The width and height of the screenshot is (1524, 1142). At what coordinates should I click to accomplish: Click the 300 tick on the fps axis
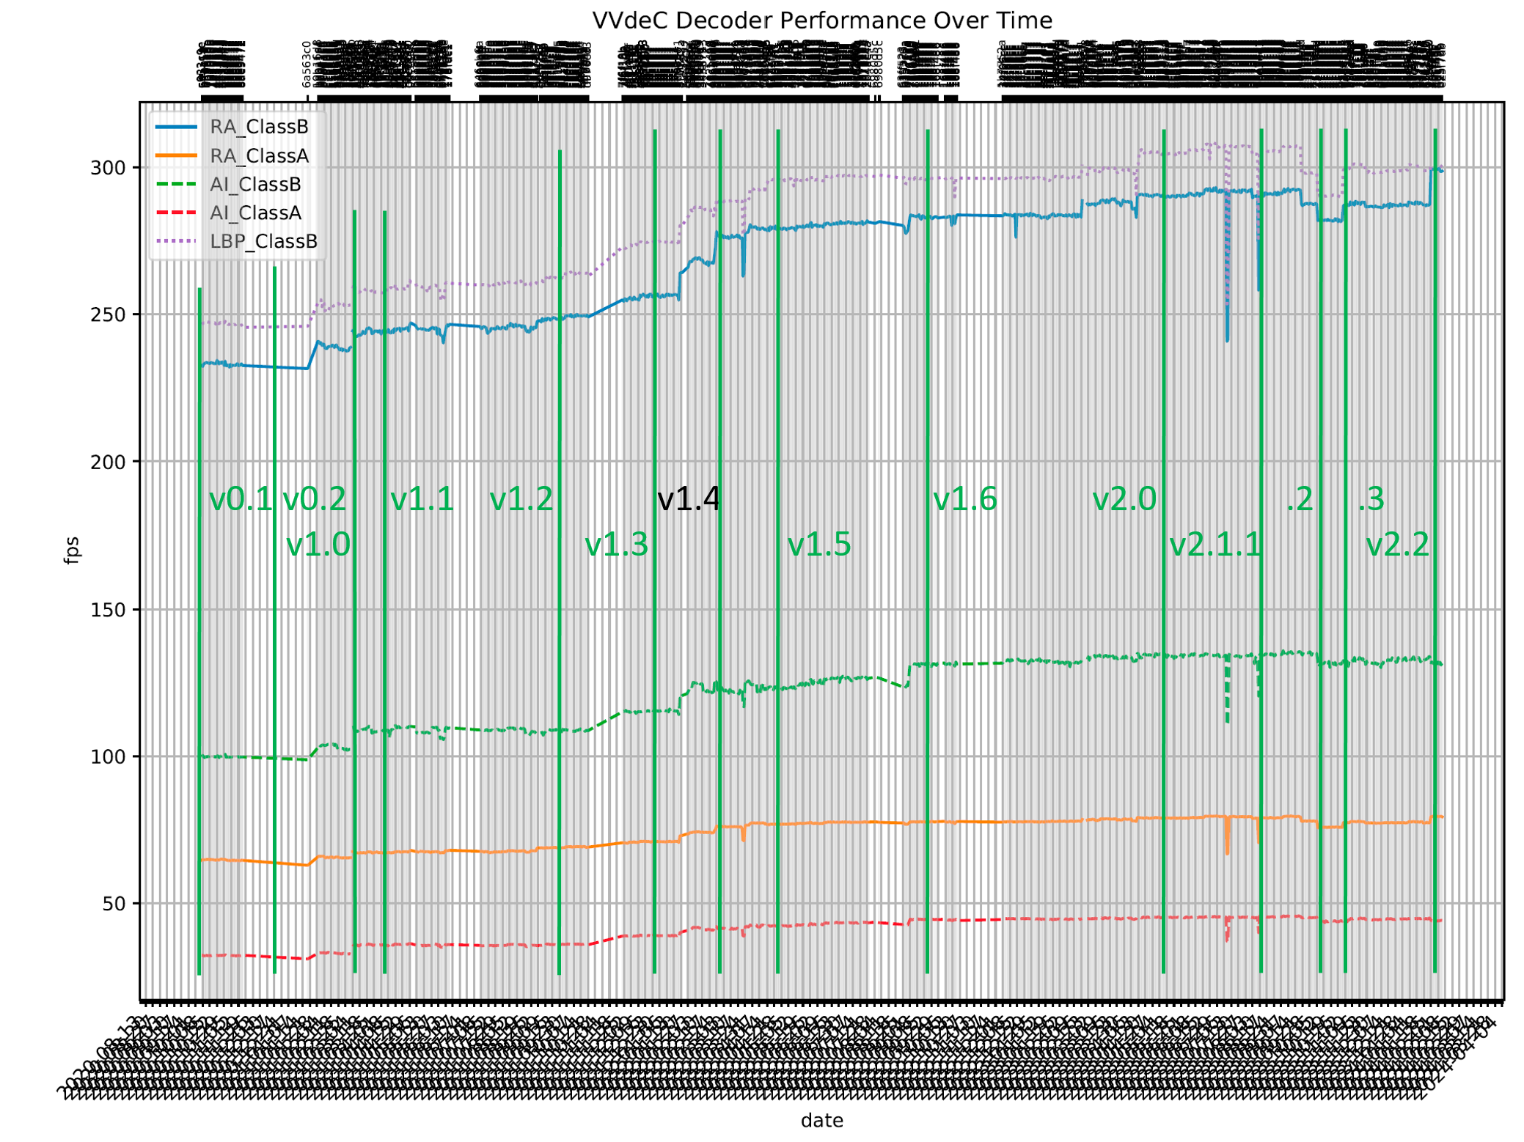tap(108, 168)
